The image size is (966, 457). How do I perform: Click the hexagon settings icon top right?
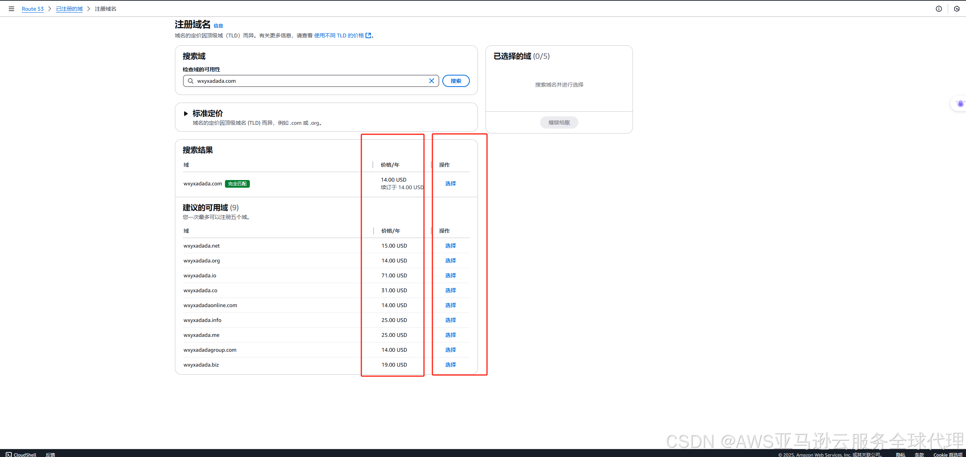(956, 9)
